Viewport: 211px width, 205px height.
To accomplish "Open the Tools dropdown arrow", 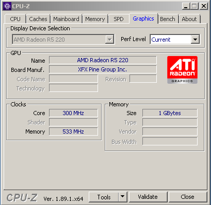I will tap(123, 197).
